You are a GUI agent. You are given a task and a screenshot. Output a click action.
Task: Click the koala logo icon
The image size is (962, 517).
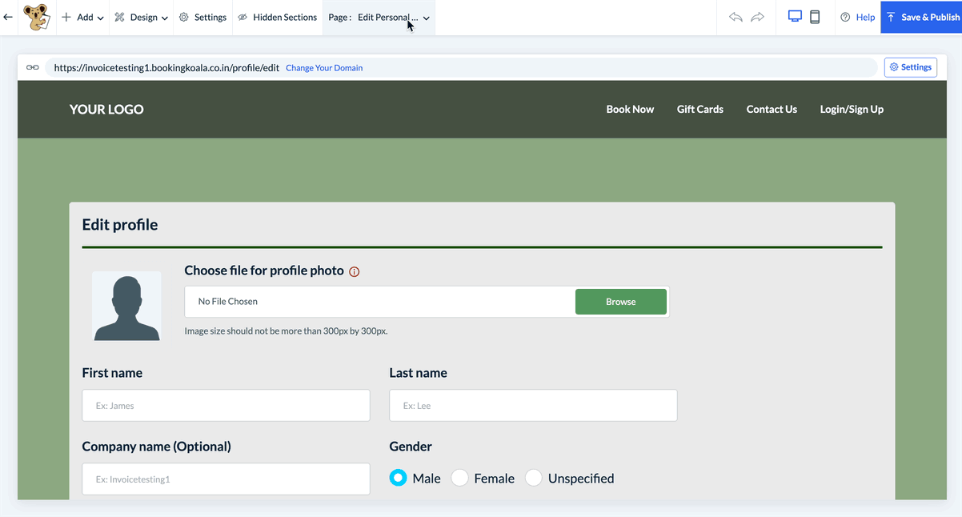36,17
